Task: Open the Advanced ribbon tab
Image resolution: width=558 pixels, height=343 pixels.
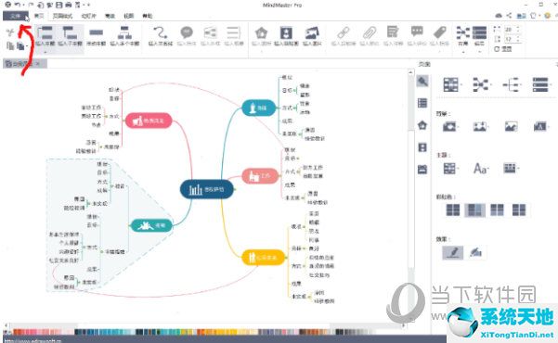Action: [110, 16]
